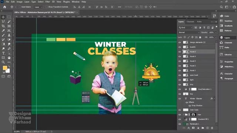Open the File menu
The image size is (237, 133).
click(7, 2)
